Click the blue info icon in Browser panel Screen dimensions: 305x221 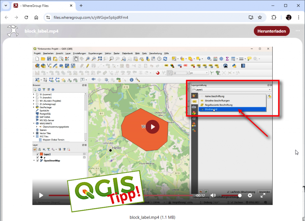[x=53, y=90]
